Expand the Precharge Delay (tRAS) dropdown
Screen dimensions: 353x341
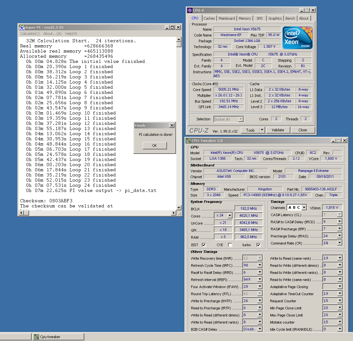340,236
